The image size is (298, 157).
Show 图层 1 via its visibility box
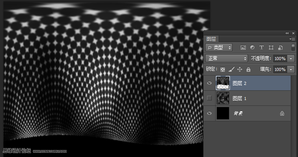click(209, 98)
